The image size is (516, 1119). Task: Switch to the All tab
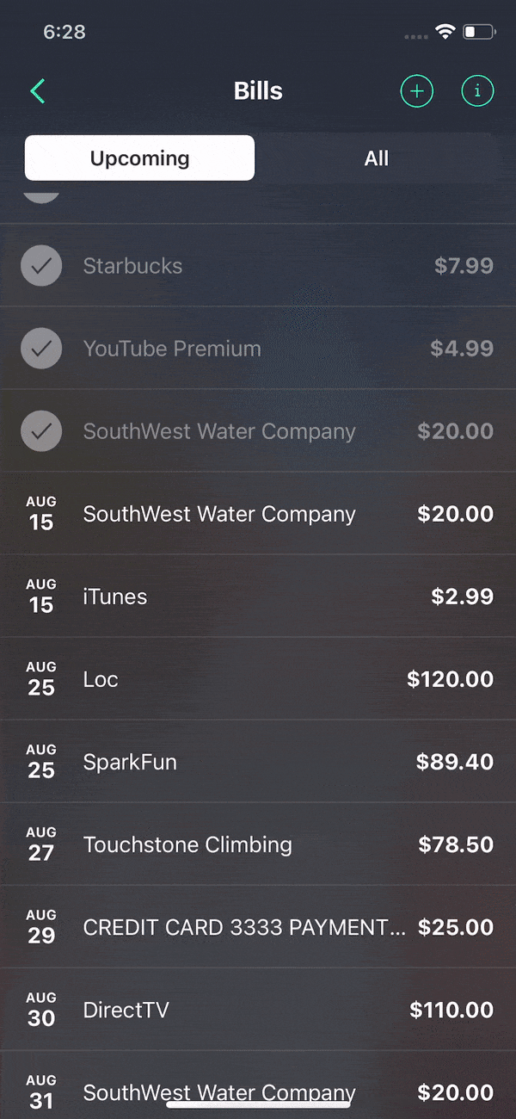(x=377, y=158)
